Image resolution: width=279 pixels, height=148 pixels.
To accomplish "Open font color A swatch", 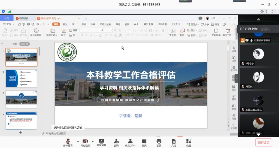I will (x=100, y=35).
